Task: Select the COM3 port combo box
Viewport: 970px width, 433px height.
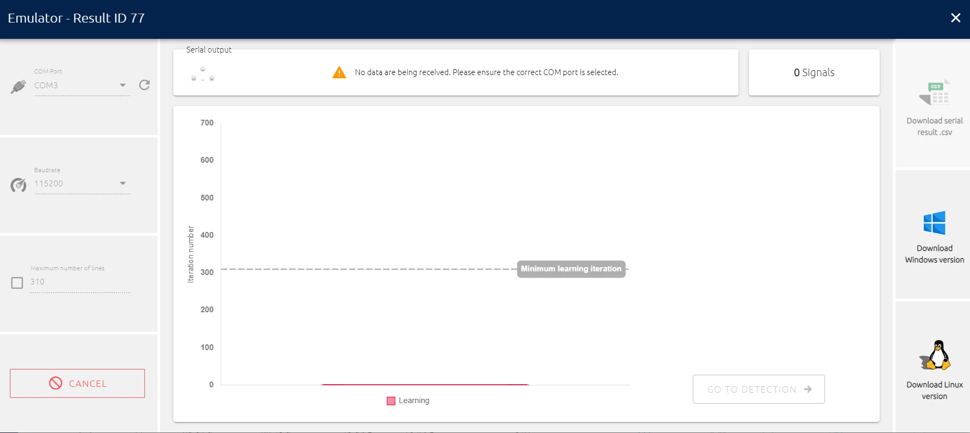Action: (x=82, y=86)
